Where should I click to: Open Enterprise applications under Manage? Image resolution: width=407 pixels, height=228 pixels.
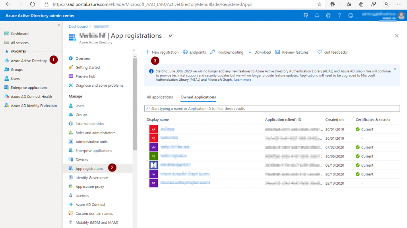(x=94, y=150)
